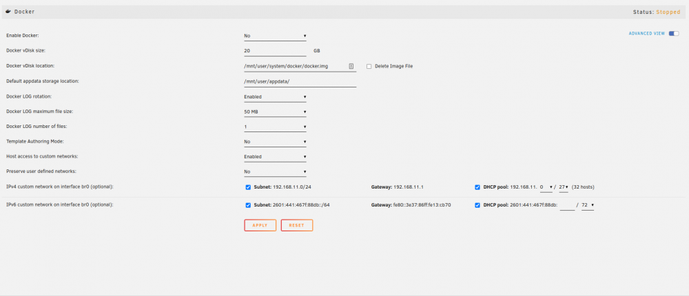Click the IPv4 Gateway 192.168.11.1 text
The height and width of the screenshot is (296, 689).
coord(398,187)
